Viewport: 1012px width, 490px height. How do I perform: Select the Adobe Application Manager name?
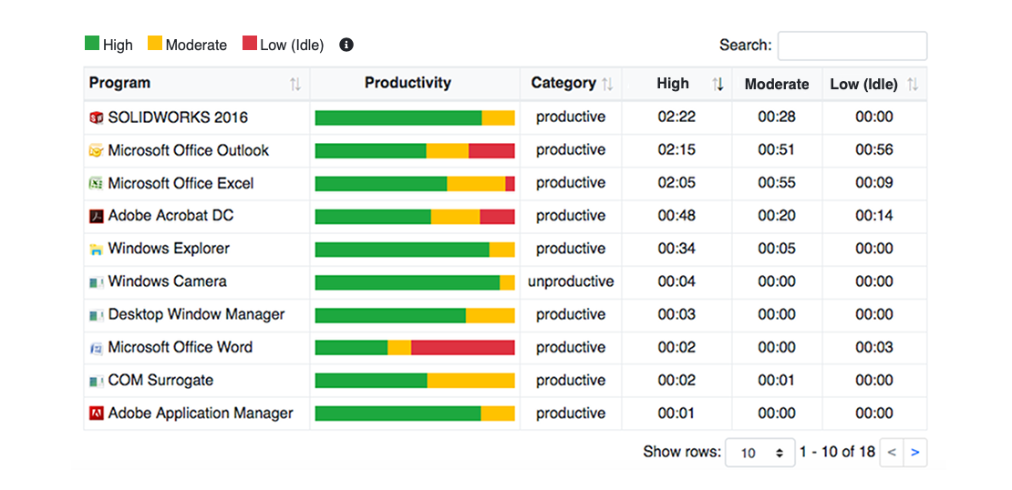[201, 413]
